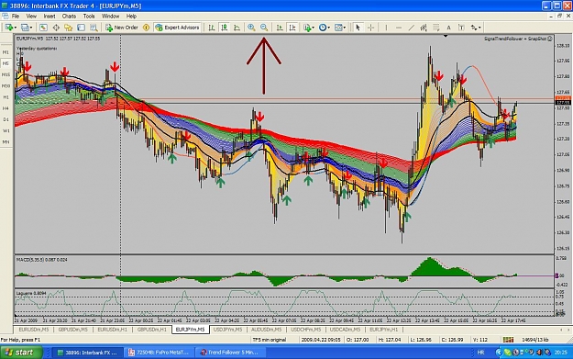This screenshot has height=359, width=573.
Task: Switch chart to Line Chart mode
Action: 237,28
